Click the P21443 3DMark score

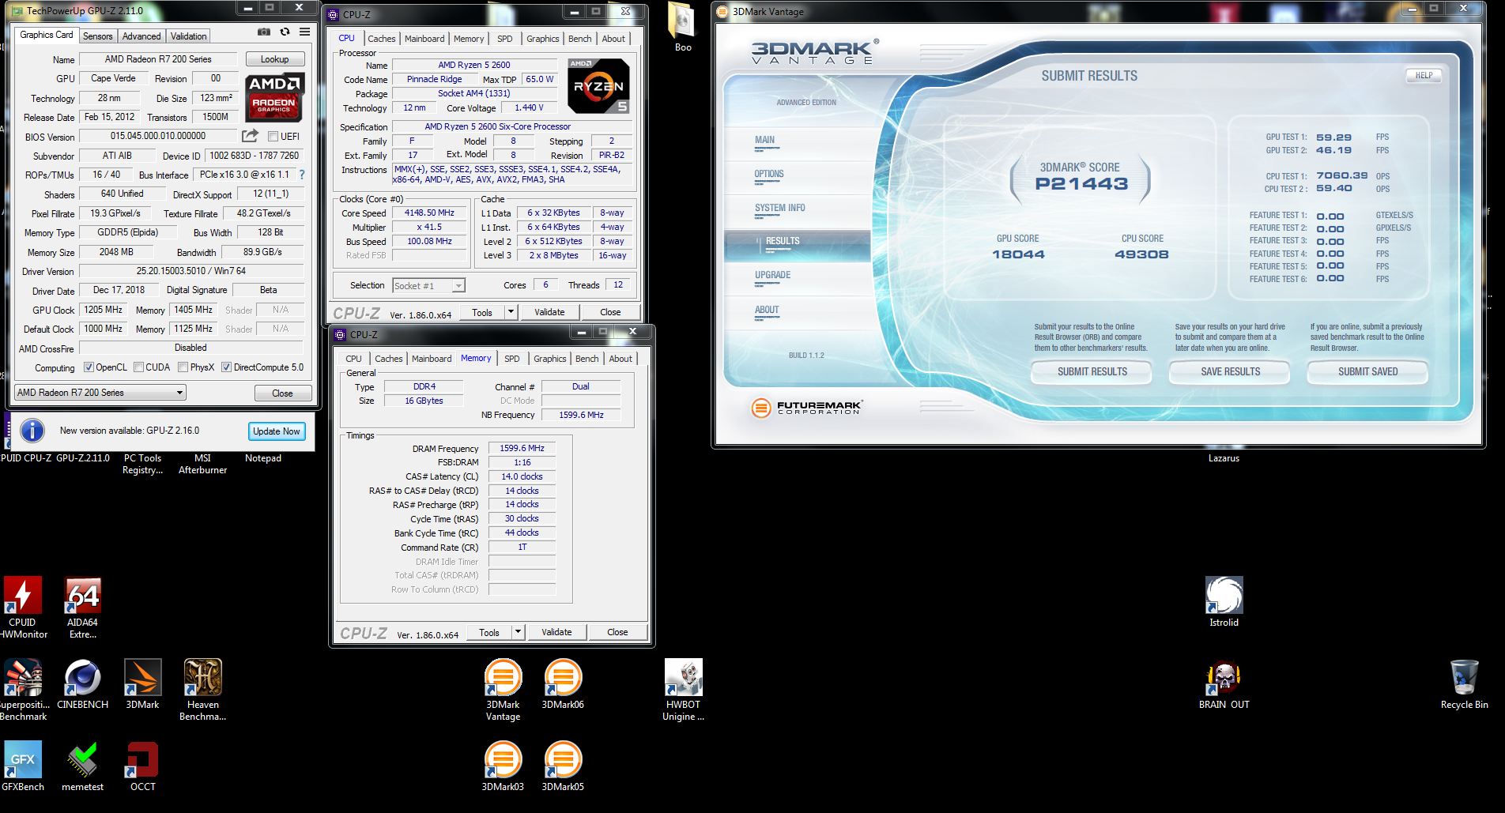click(x=1081, y=183)
